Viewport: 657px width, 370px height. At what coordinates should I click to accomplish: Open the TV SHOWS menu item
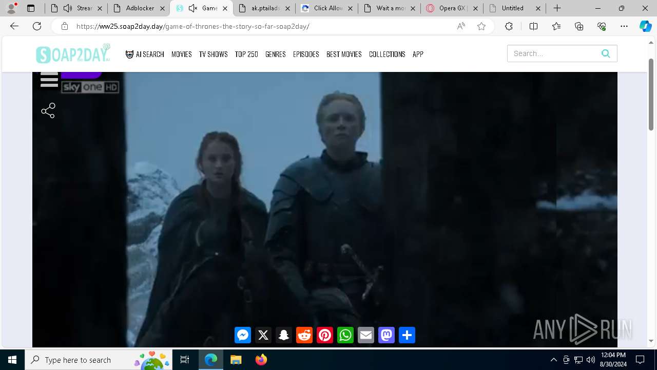pos(214,54)
